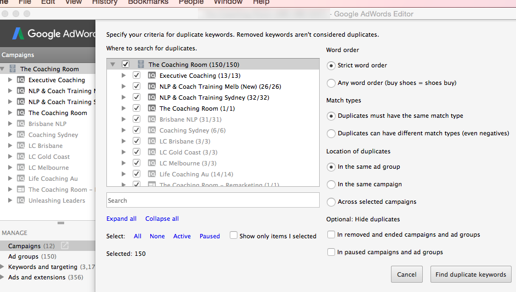This screenshot has width=516, height=292.
Task: Click the display campaign icon for The Coaching Room remarketing in sidebar
Action: (x=21, y=190)
